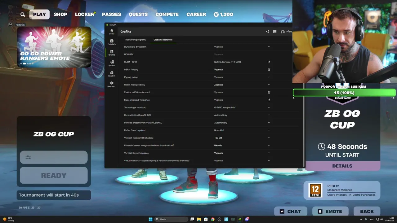Click the Fortnite search magnifier icon

(23, 14)
